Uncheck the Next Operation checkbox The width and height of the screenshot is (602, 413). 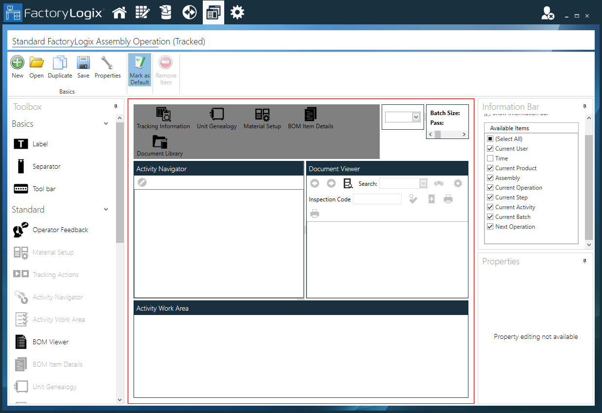pyautogui.click(x=490, y=227)
